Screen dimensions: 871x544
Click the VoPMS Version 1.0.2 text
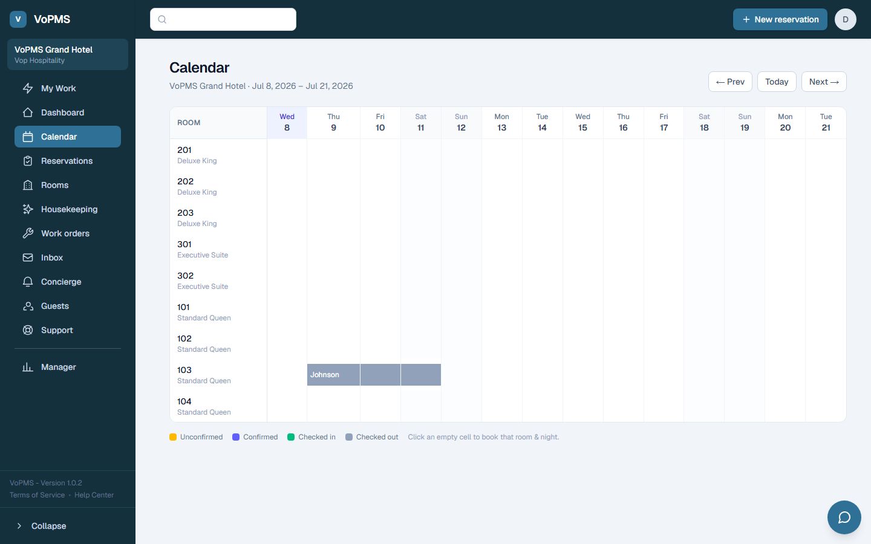click(46, 483)
